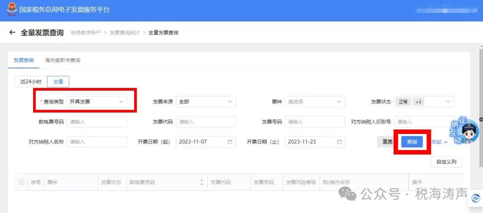Open the 票种 selection dropdown
Viewport: 483px width, 213px height.
click(x=315, y=102)
